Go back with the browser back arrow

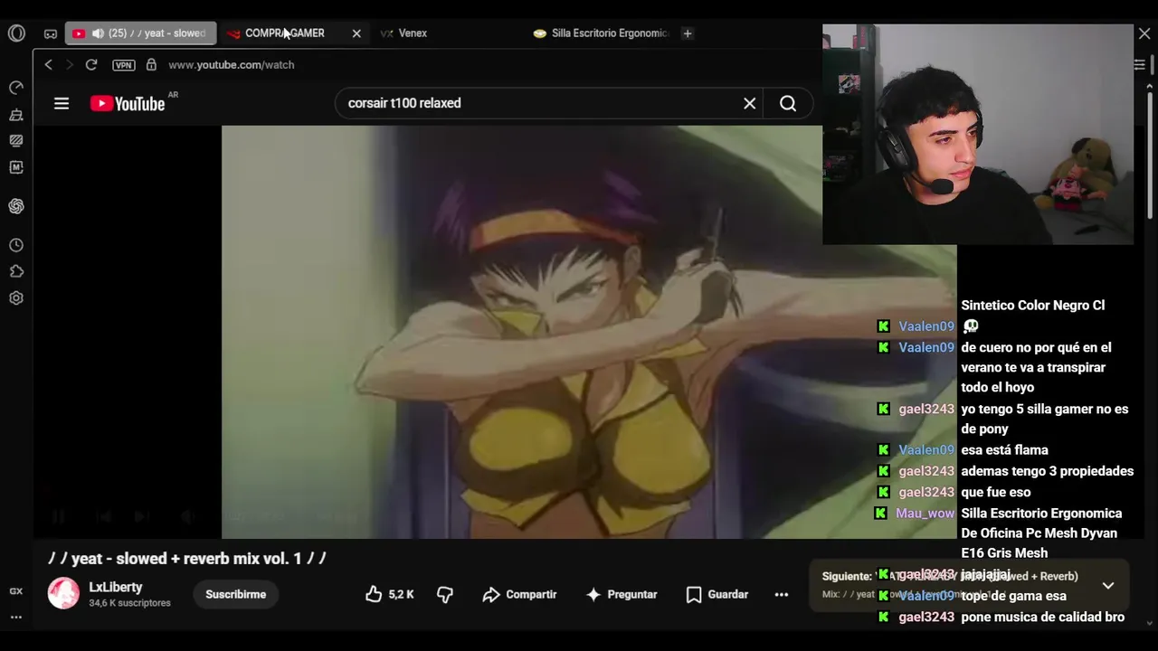point(49,65)
